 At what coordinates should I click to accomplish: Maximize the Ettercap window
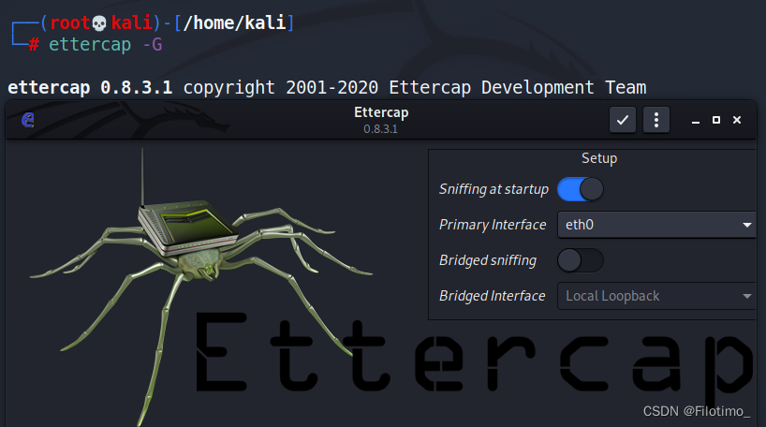tap(716, 120)
